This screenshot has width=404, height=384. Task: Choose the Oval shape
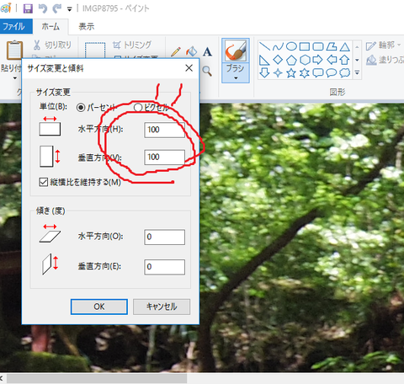(291, 46)
